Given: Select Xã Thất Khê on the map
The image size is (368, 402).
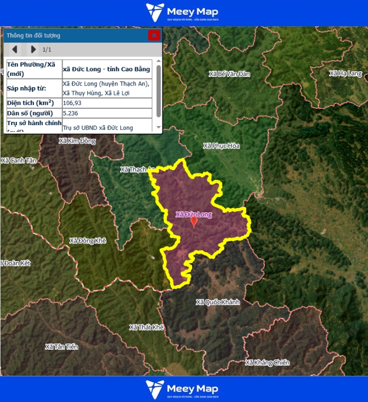Looking at the screenshot, I should 147,327.
